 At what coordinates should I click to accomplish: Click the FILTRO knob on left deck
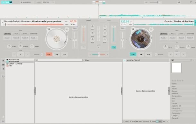click(9, 46)
